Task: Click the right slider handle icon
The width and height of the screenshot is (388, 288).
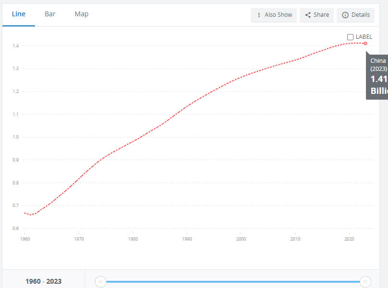Action: click(x=365, y=282)
